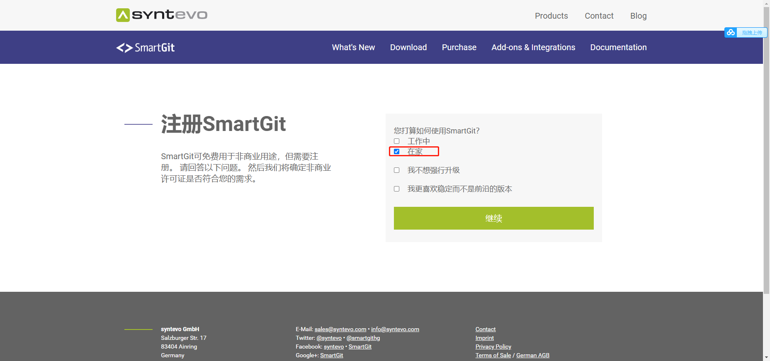
Task: Open the Terms of Sale link
Action: [493, 355]
